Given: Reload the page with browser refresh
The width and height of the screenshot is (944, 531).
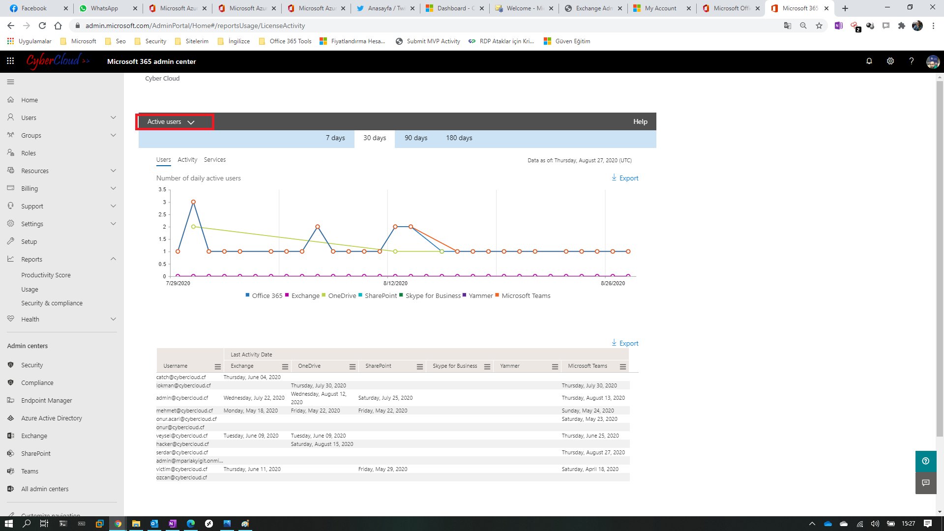Looking at the screenshot, I should click(x=42, y=26).
